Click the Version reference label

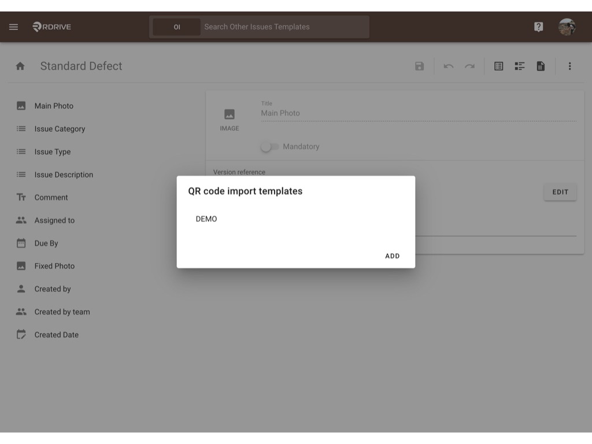pos(239,172)
